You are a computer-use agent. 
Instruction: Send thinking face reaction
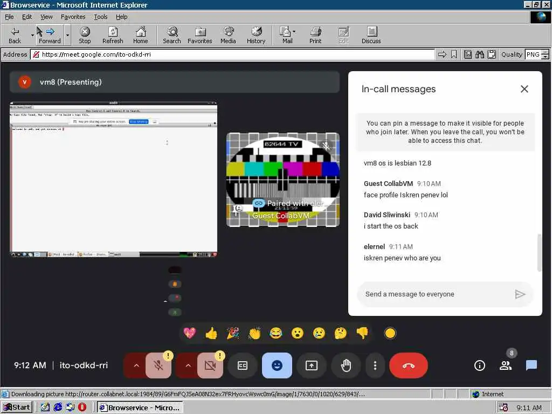(341, 333)
